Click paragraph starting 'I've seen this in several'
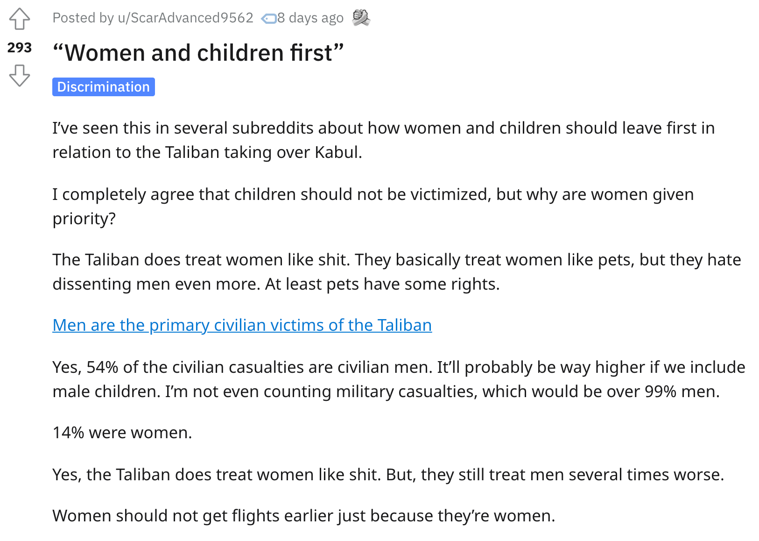 384,140
